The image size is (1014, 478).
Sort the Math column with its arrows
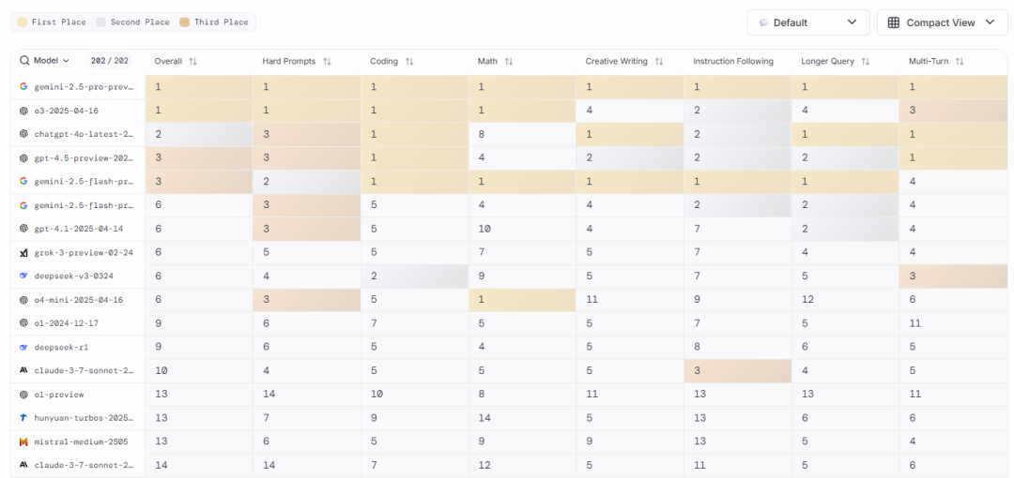508,62
